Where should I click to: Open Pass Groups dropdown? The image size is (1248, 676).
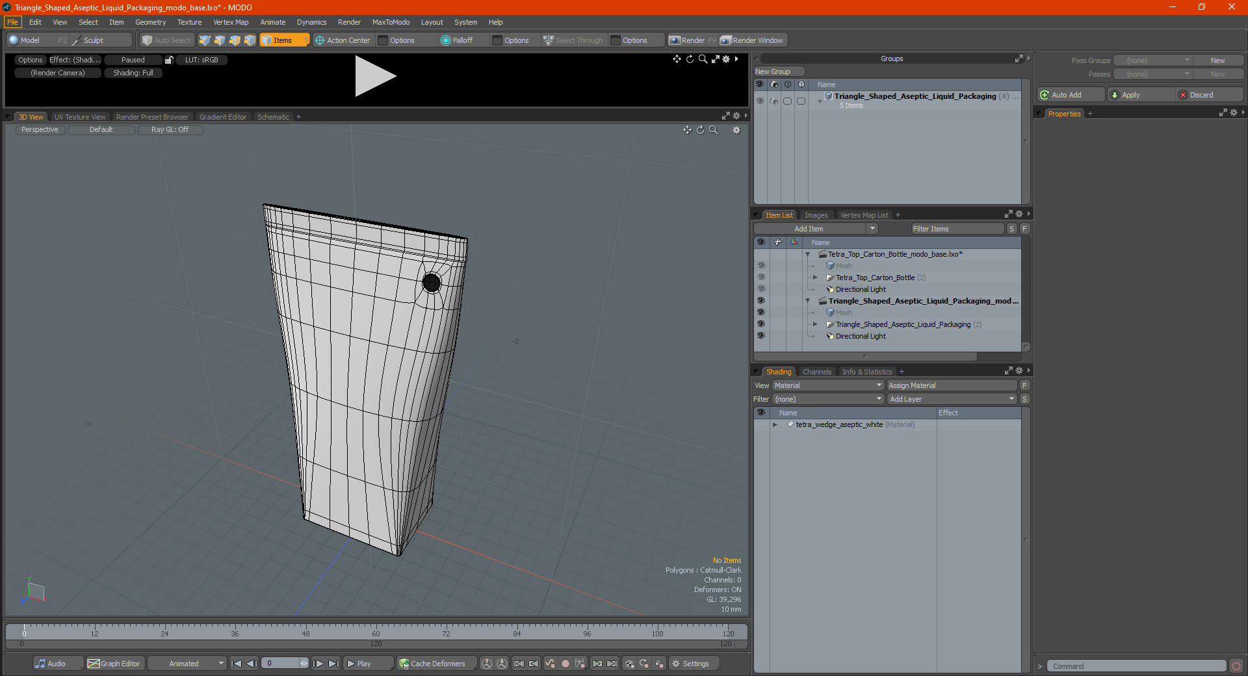click(1152, 60)
